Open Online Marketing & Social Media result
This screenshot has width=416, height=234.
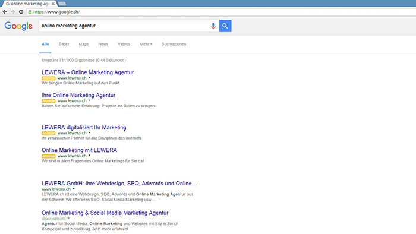(x=105, y=213)
